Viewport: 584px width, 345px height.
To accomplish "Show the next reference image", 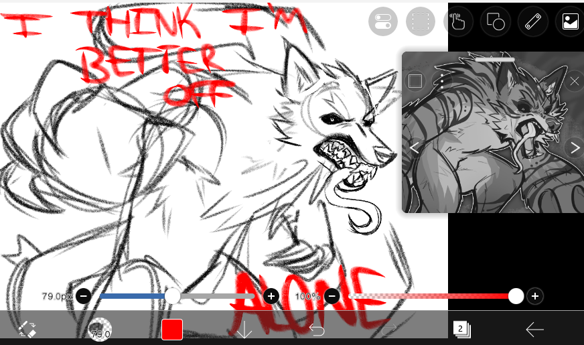I will [575, 147].
